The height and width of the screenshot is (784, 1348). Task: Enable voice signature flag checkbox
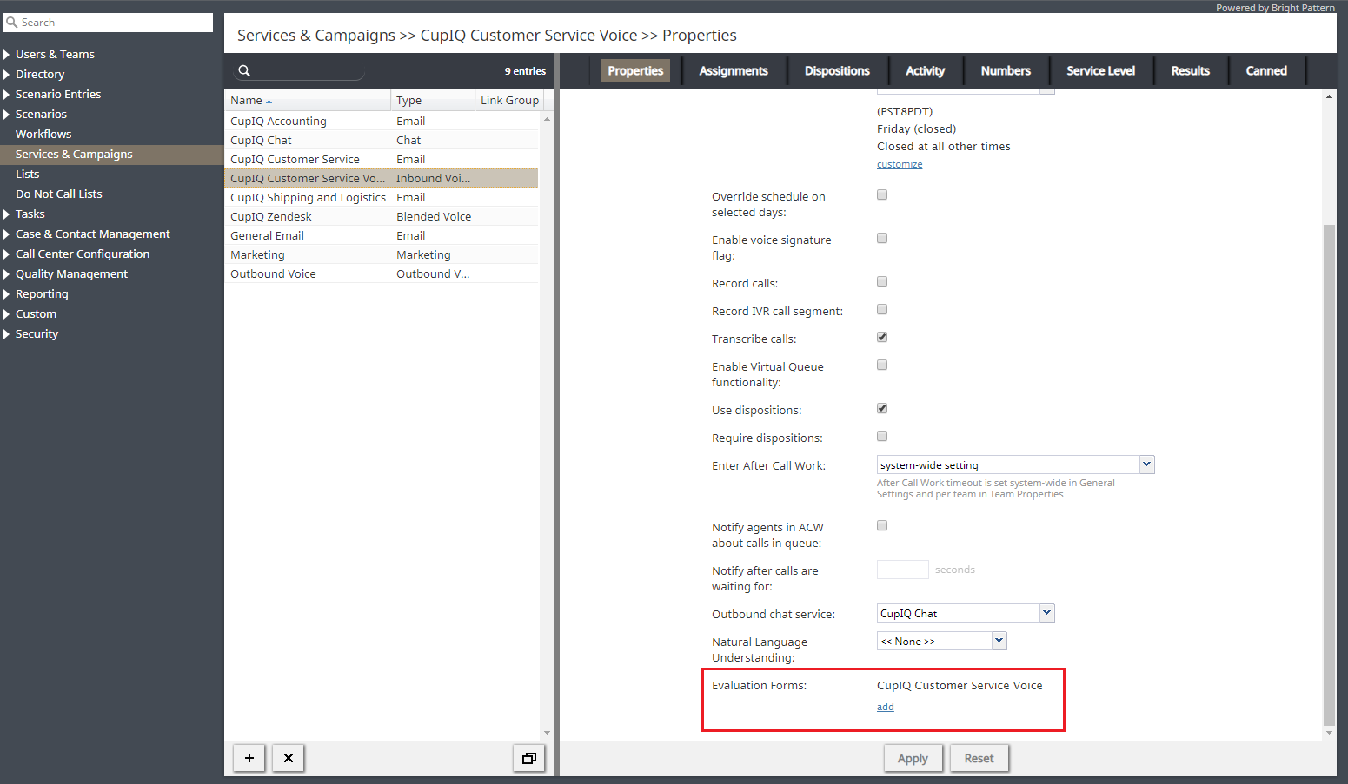pyautogui.click(x=882, y=238)
